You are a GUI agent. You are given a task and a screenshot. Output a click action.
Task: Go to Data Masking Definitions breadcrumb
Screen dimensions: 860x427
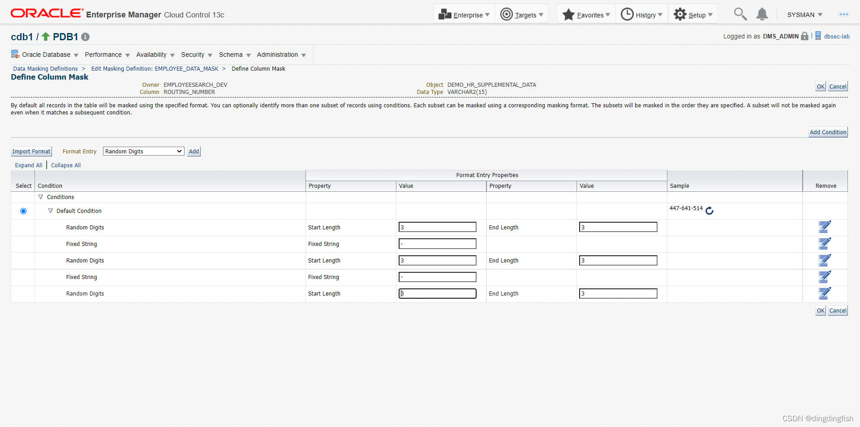(x=45, y=69)
